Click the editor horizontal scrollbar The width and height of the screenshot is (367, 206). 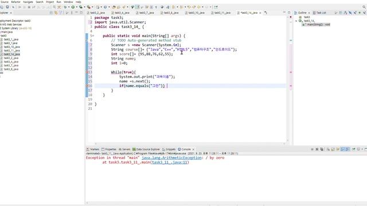pyautogui.click(x=190, y=144)
